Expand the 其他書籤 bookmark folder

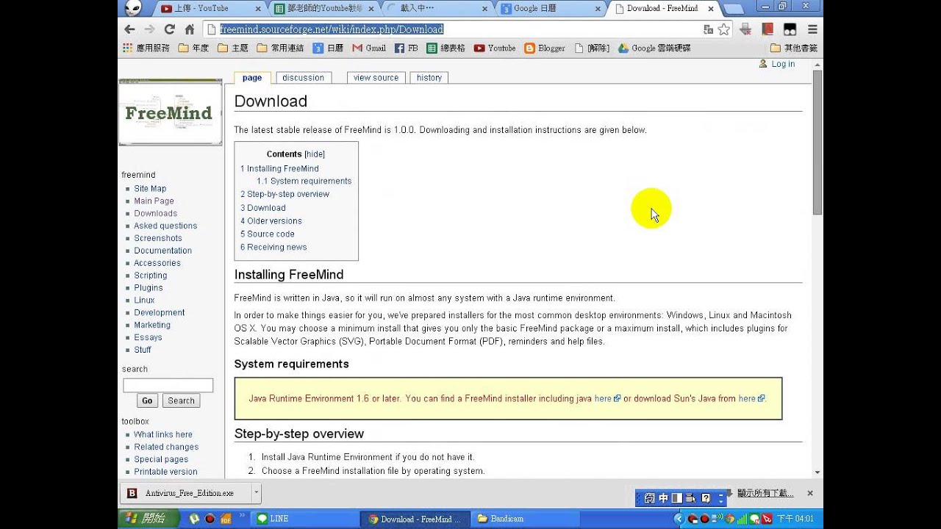point(793,48)
